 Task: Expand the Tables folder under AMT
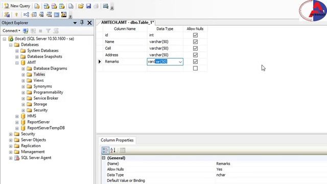(x=23, y=75)
